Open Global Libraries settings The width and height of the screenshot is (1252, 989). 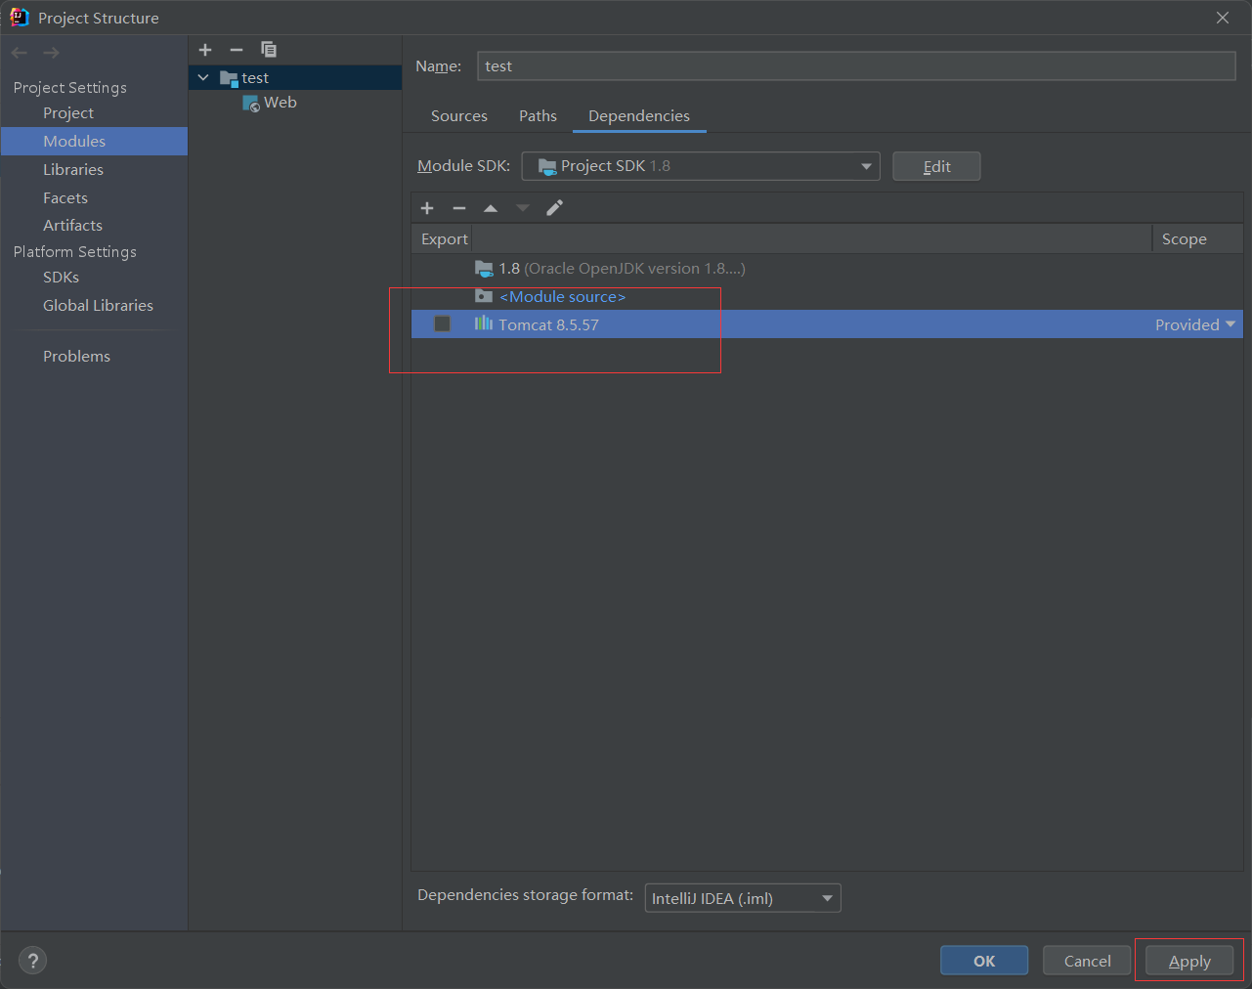pyautogui.click(x=98, y=306)
